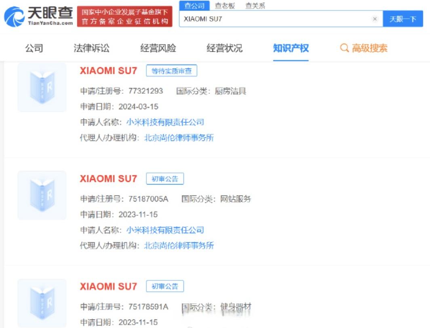430x328 pixels.
Task: Open XIAOMI SU7 title for 网站服务 trademark
Action: click(108, 179)
